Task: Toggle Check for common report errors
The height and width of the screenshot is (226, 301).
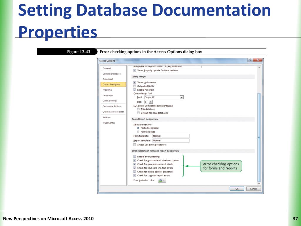Action: (x=135, y=175)
